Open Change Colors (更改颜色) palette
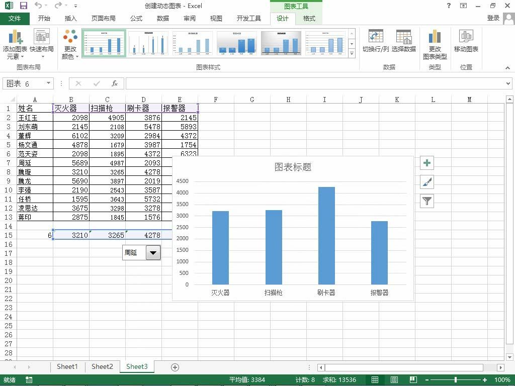The width and height of the screenshot is (515, 386). point(70,44)
